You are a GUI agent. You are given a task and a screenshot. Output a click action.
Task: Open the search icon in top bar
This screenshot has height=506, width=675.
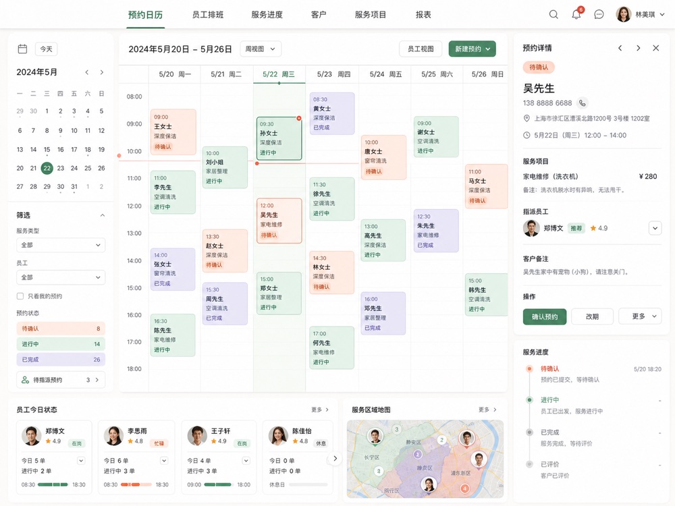[553, 15]
